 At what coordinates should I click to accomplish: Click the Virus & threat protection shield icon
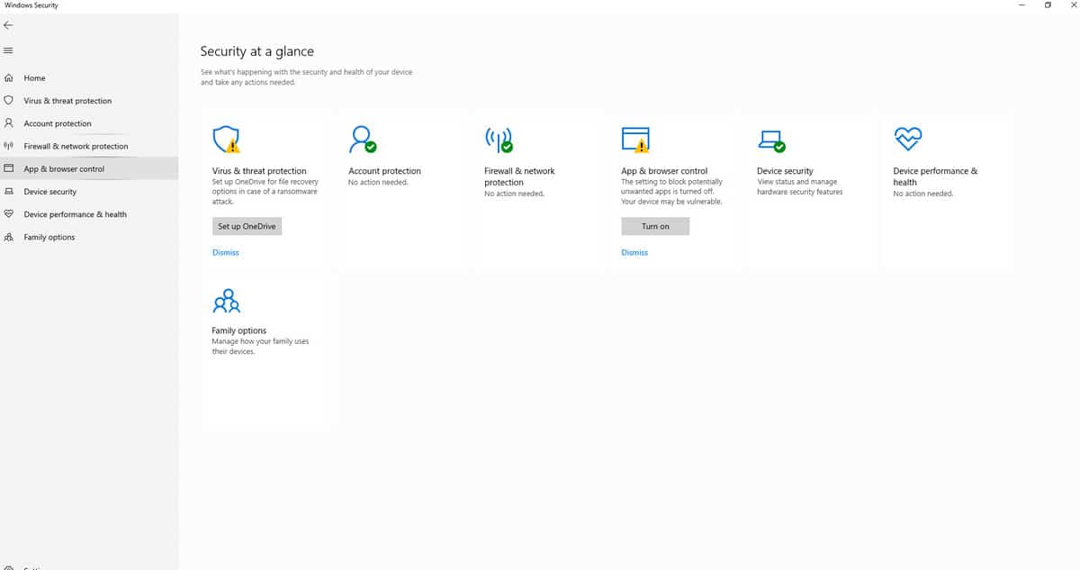tap(225, 139)
